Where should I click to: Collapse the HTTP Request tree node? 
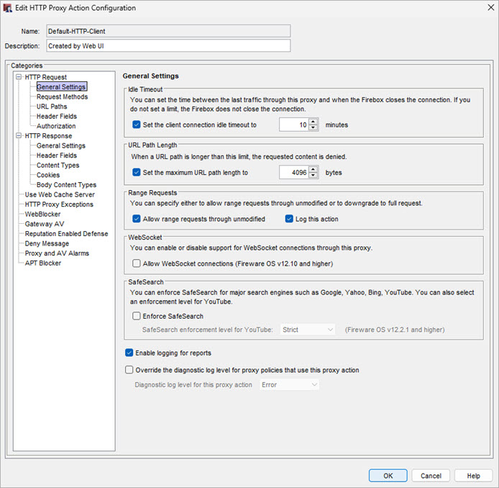coord(19,77)
